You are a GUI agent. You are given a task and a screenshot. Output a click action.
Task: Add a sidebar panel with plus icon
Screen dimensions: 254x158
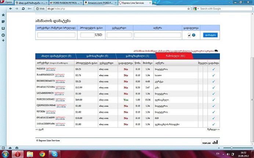tap(3, 40)
